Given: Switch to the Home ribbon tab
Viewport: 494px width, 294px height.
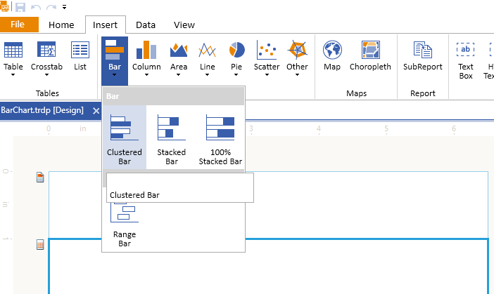Looking at the screenshot, I should point(61,25).
